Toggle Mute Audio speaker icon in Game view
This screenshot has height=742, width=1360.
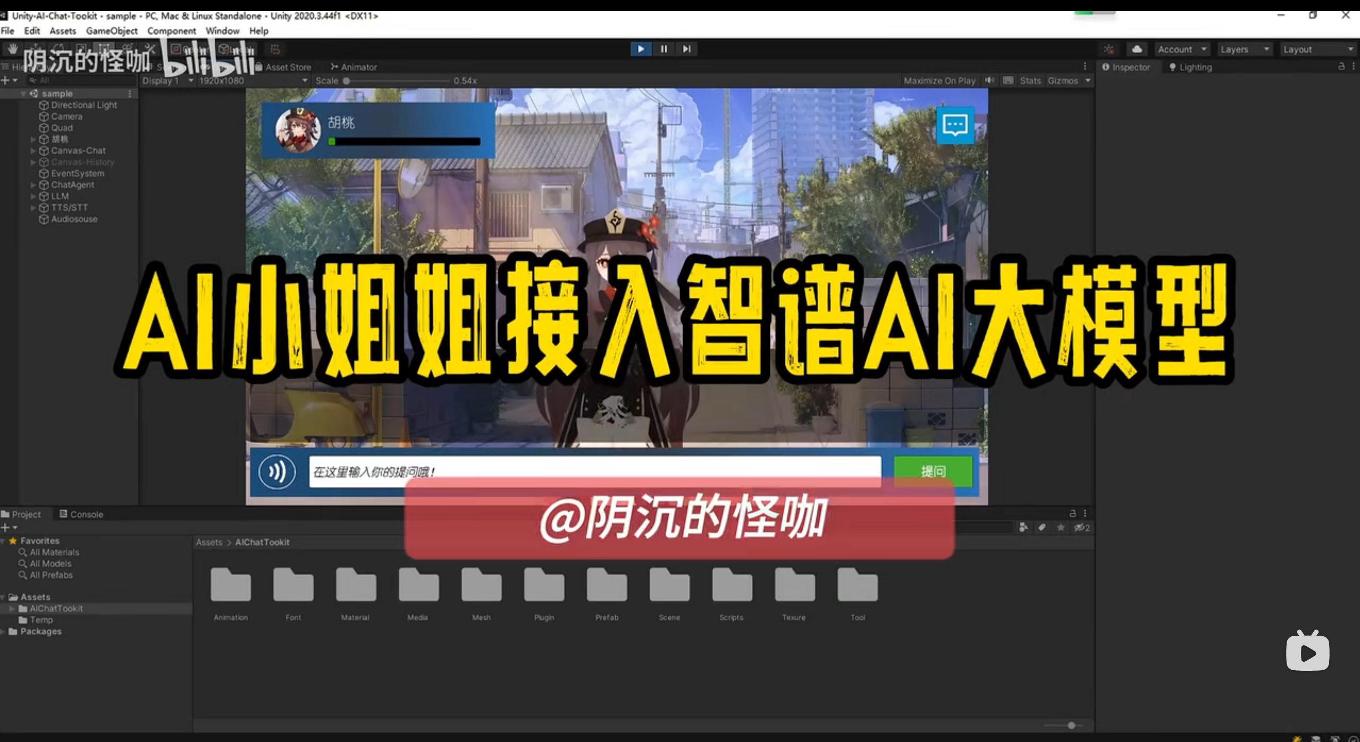989,80
